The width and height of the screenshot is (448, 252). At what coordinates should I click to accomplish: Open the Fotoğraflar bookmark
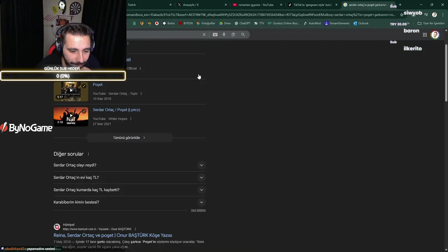click(x=206, y=23)
